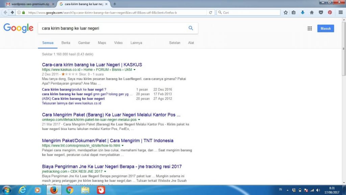346x195 pixels.
Task: Click the volume speaker tray icon
Action: click(318, 190)
